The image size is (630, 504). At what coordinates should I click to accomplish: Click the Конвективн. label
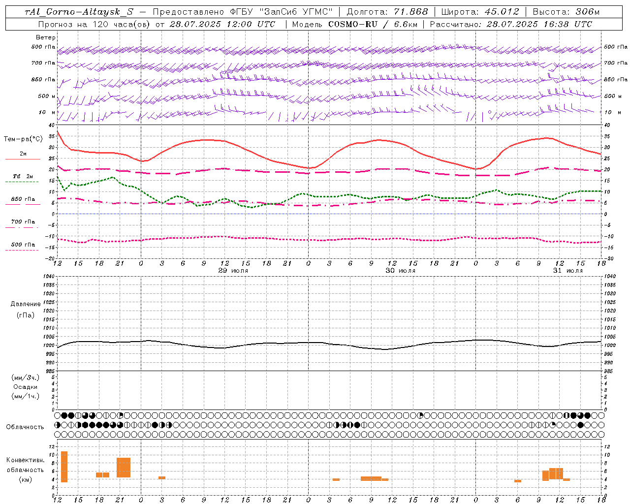26,460
